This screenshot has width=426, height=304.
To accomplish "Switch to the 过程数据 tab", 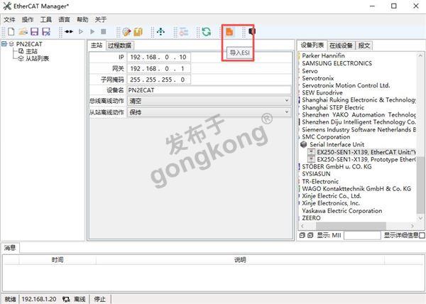I will pos(119,45).
